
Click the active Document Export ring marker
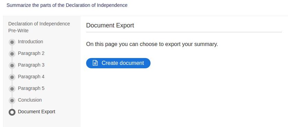(12, 112)
